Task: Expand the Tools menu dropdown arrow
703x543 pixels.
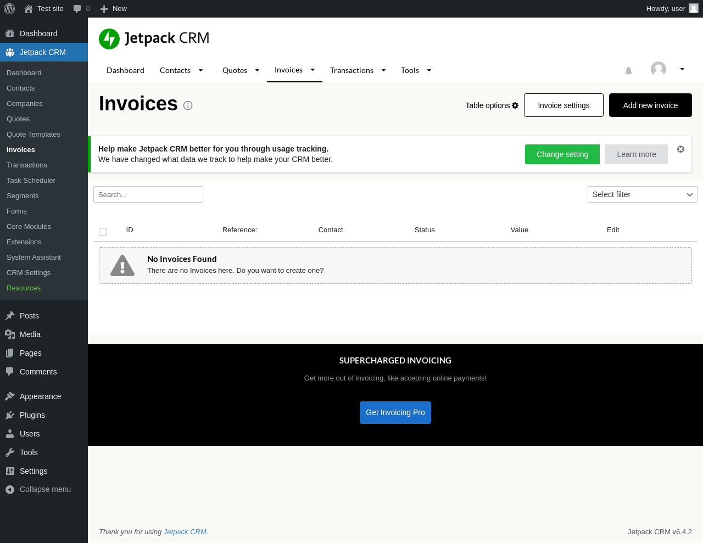Action: (429, 70)
